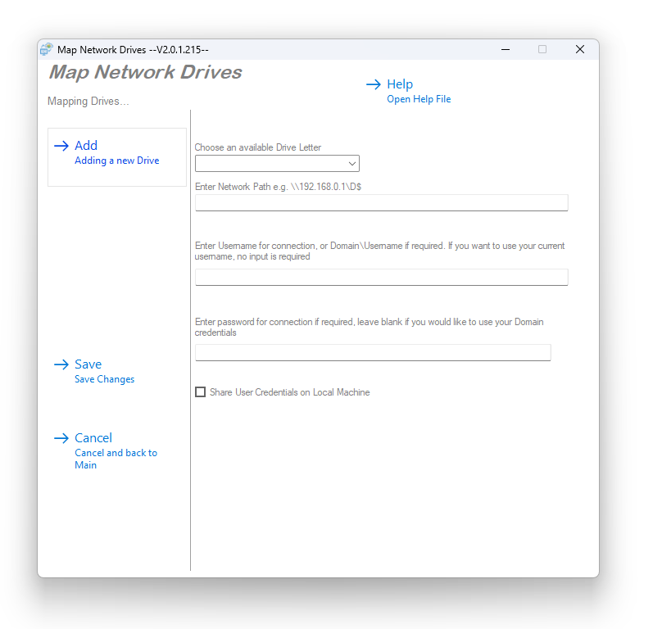Click the arrow icon next to Help
Viewport: 653px width, 629px height.
[373, 84]
